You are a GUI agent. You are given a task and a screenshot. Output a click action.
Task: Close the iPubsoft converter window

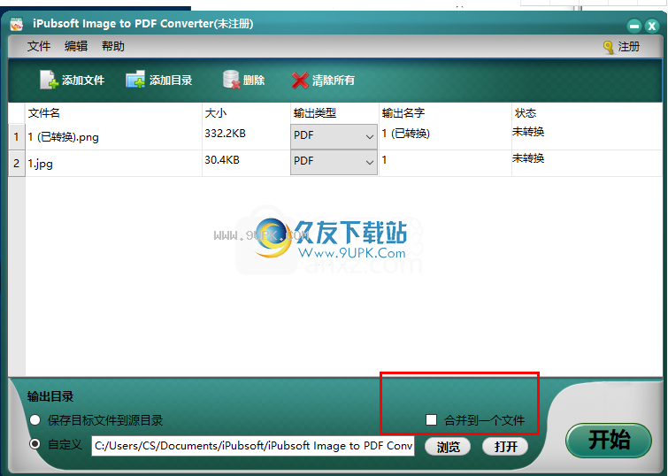(652, 26)
